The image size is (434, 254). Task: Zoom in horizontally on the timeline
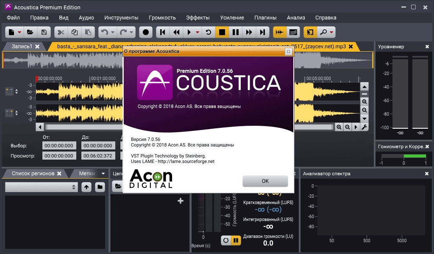pos(339,127)
